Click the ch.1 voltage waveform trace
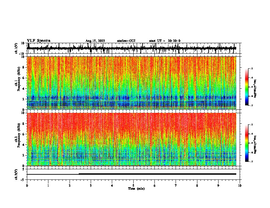The width and height of the screenshot is (270, 208). [131, 48]
